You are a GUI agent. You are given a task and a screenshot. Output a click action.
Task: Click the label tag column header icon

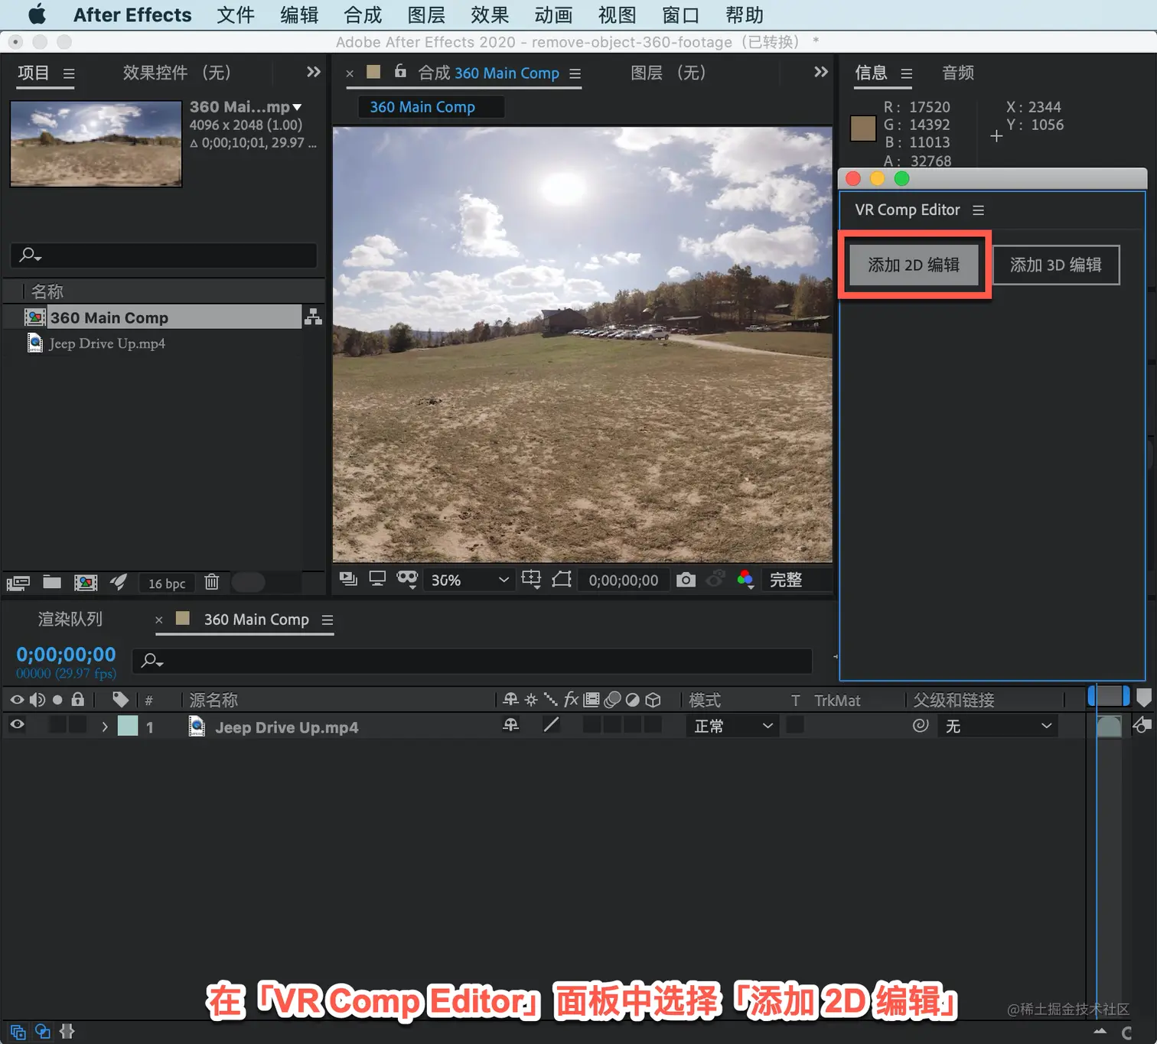[120, 699]
